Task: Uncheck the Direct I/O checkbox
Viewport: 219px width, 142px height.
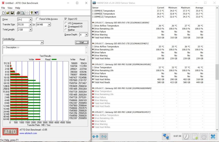Action: [66, 19]
